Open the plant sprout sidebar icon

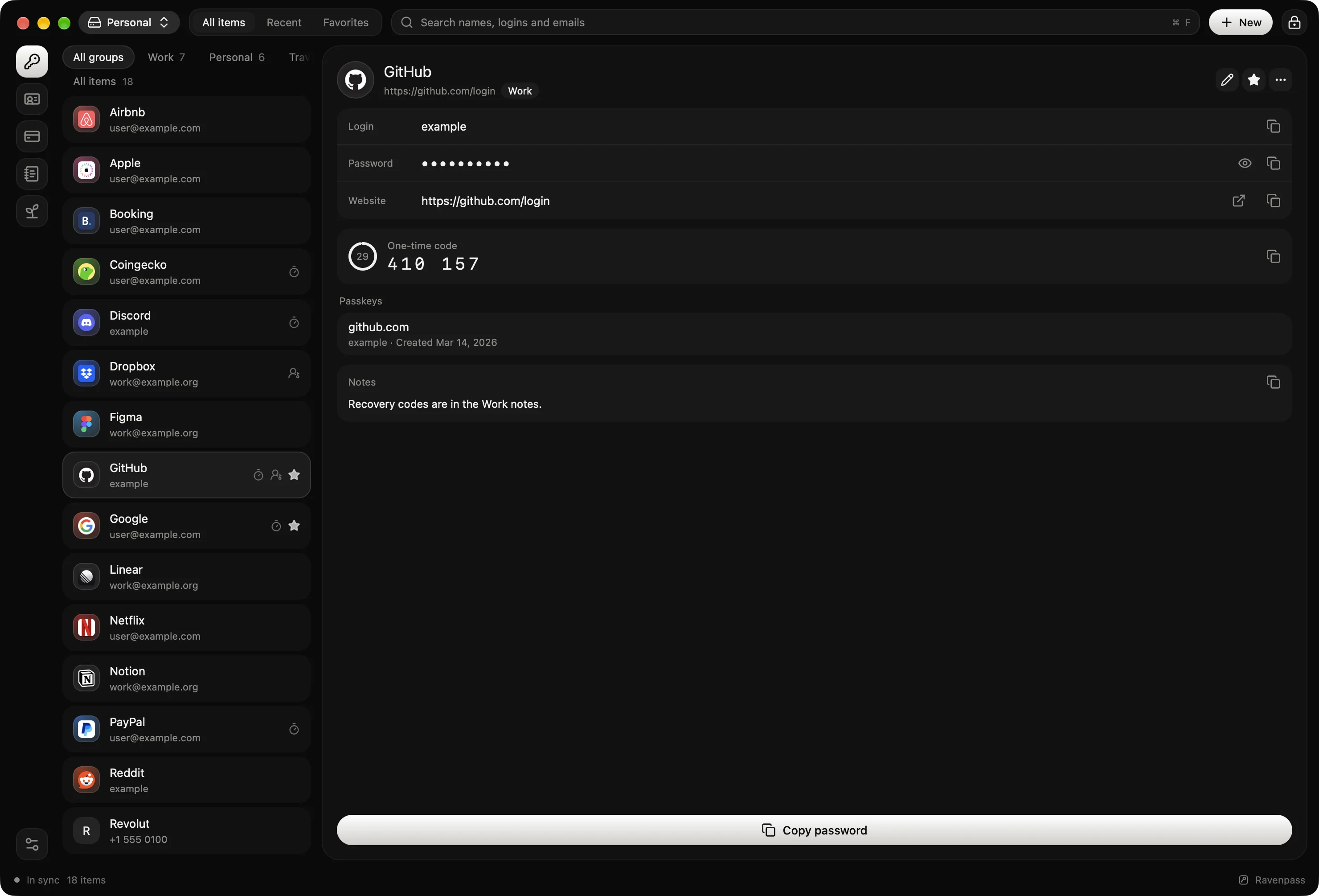coord(32,211)
